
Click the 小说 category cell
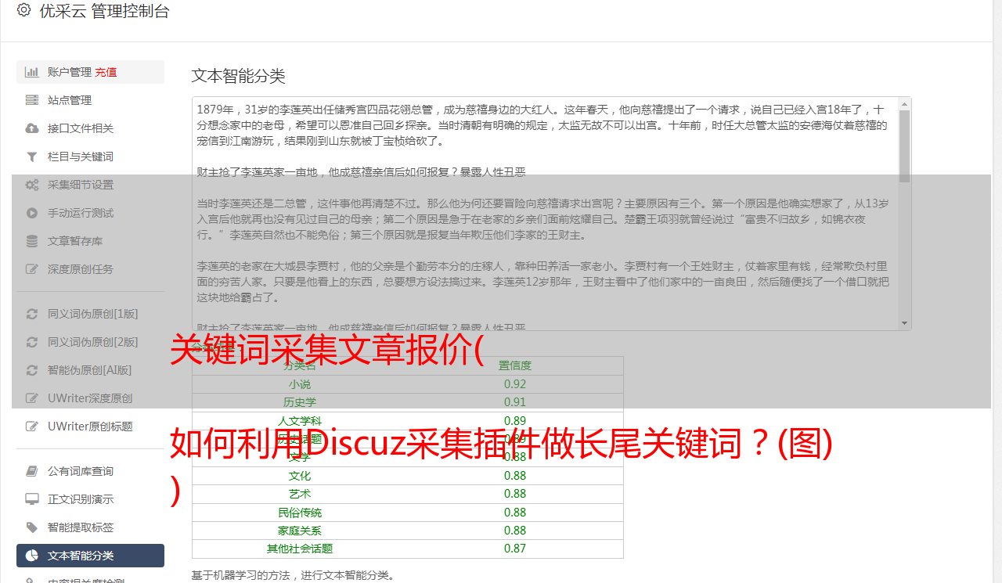299,384
